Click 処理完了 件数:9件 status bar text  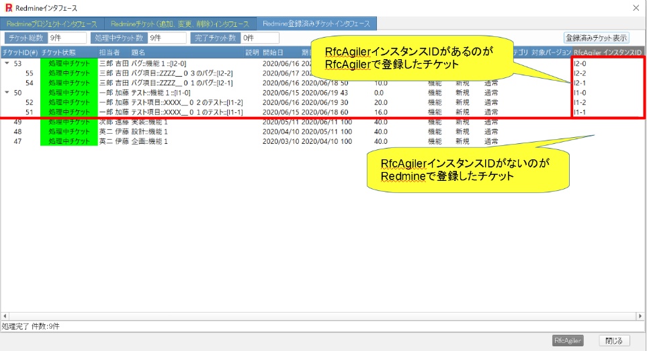(x=30, y=326)
